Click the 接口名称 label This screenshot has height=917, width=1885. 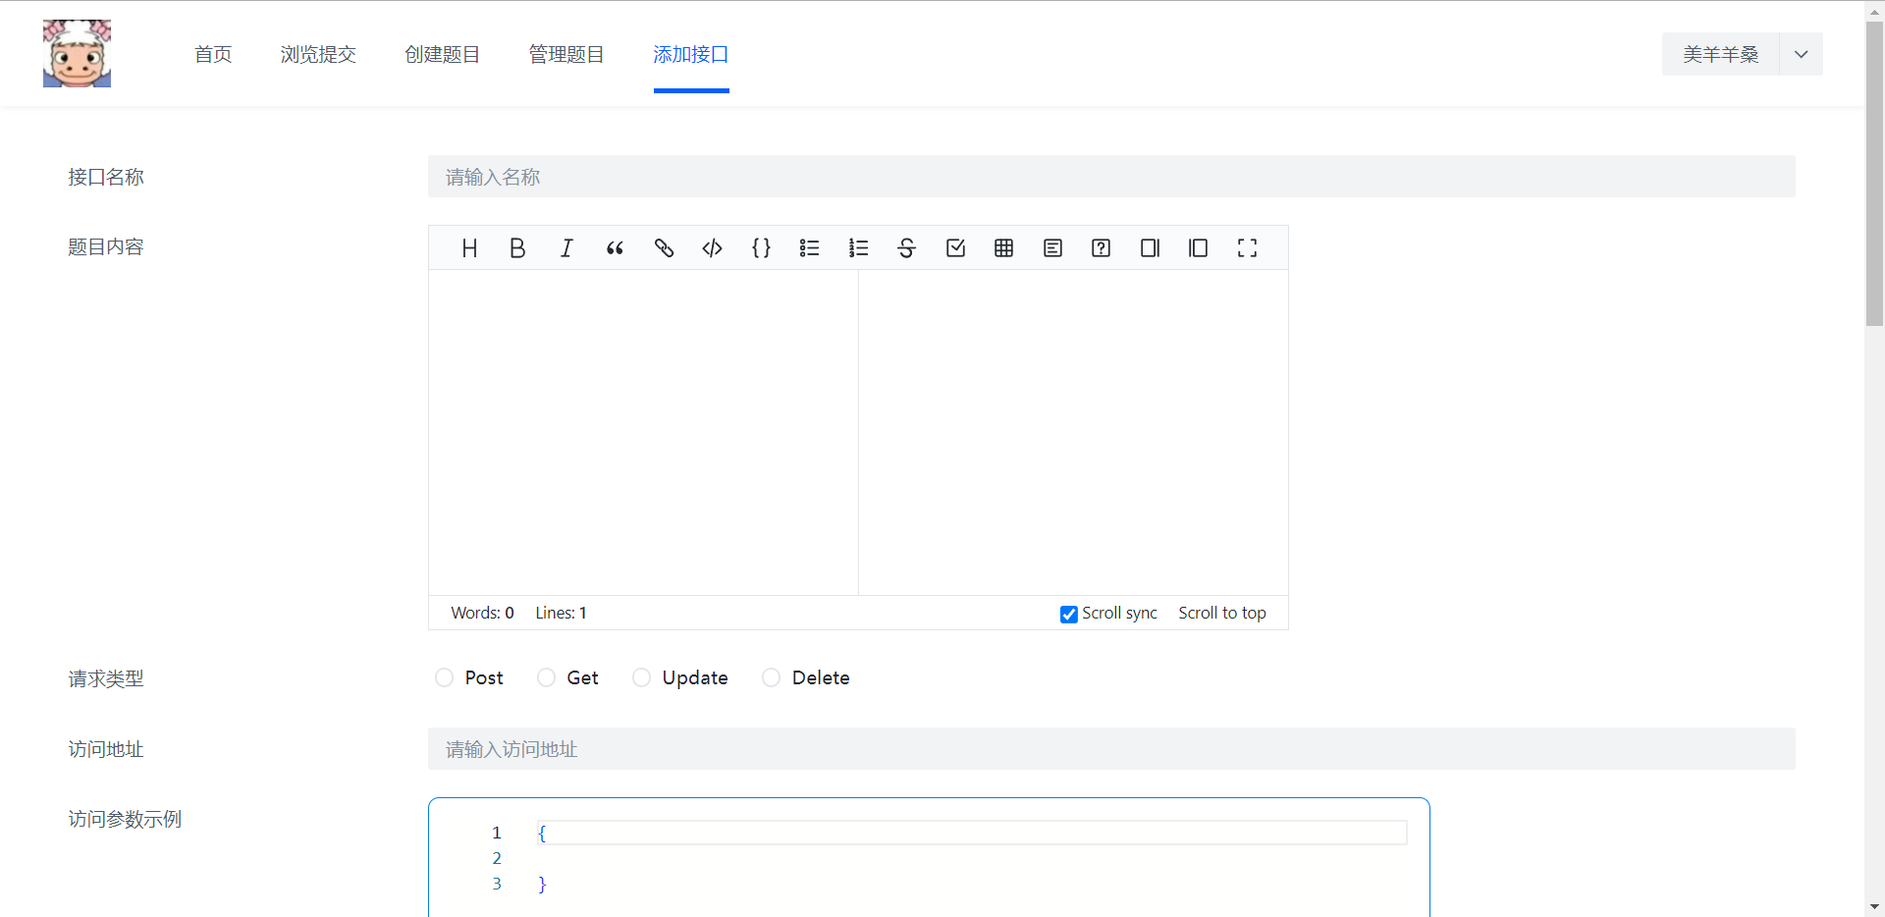point(106,177)
